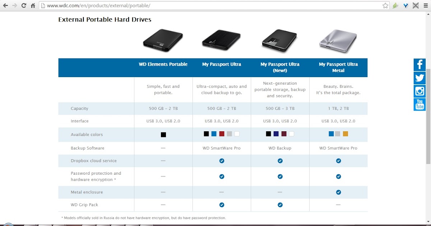Click the Dropbox checkmark for My Passport Ultra Metal
The image size is (431, 226).
coord(338,161)
